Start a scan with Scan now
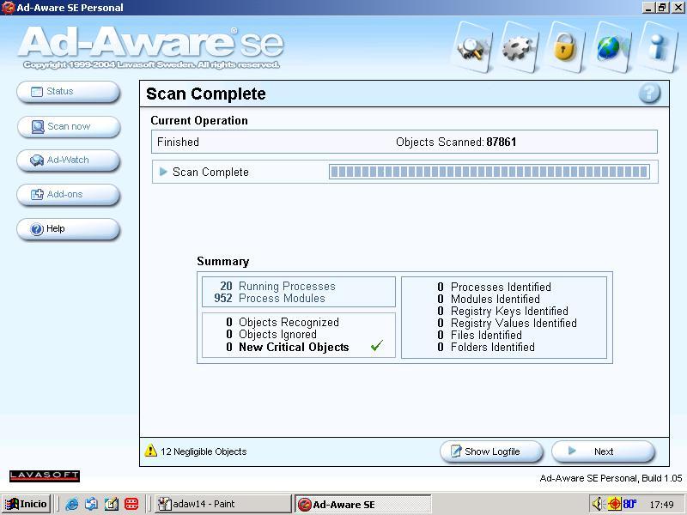Viewport: 687px width, 515px height. pyautogui.click(x=69, y=126)
